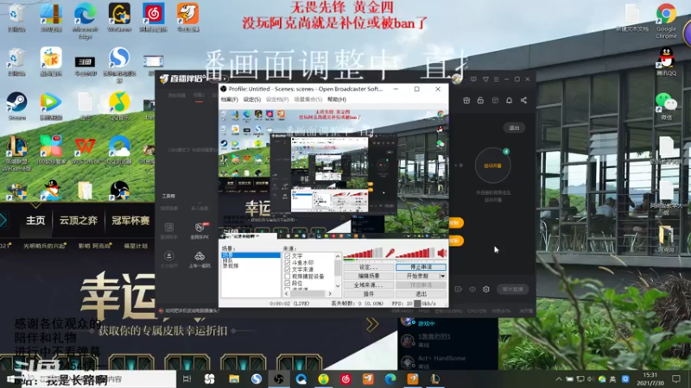Toggle the 文字 source checkbox in OBS
Screen dimensions: 691x388
288,255
